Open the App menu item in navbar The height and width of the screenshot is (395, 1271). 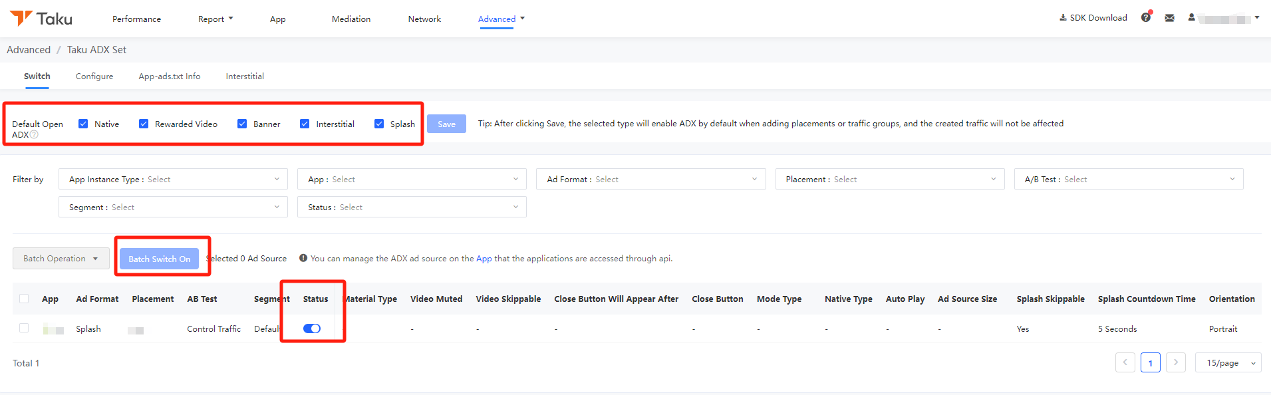[x=277, y=19]
